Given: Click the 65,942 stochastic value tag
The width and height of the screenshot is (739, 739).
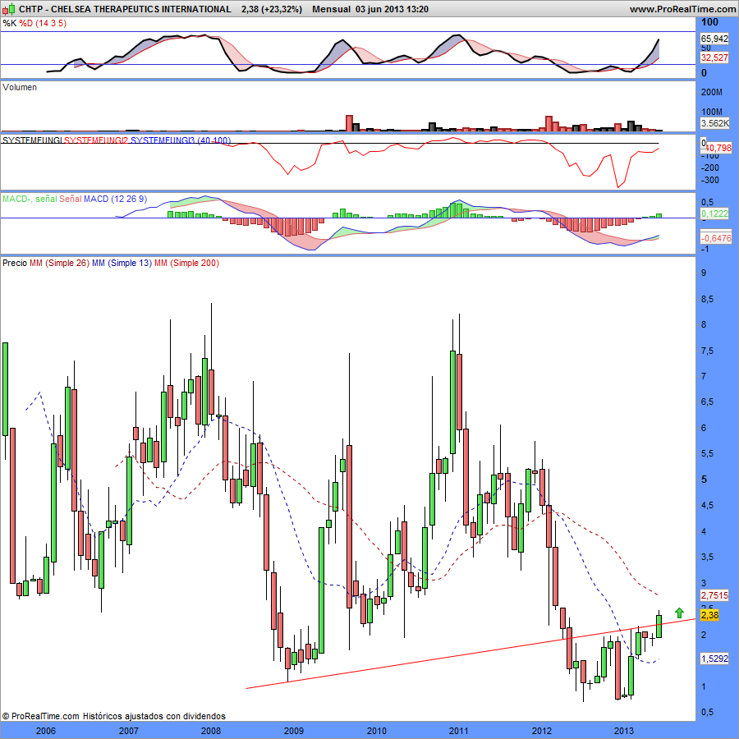Looking at the screenshot, I should tap(714, 39).
